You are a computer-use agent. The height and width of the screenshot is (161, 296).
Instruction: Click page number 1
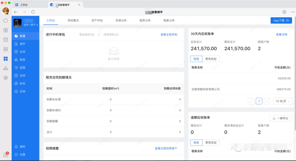[x=259, y=101]
